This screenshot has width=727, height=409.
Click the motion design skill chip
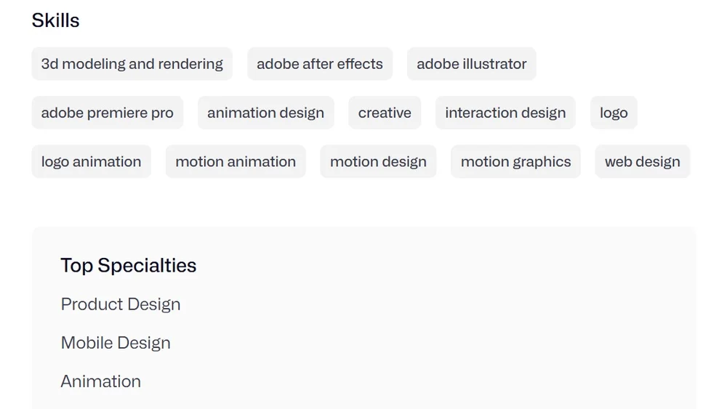click(x=377, y=161)
